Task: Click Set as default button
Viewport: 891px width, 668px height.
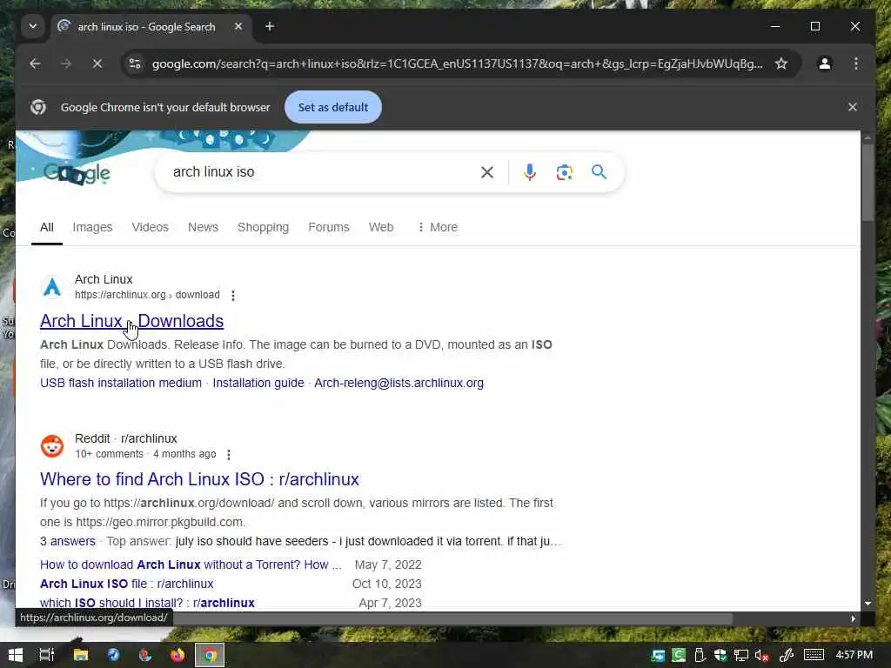Action: point(333,107)
